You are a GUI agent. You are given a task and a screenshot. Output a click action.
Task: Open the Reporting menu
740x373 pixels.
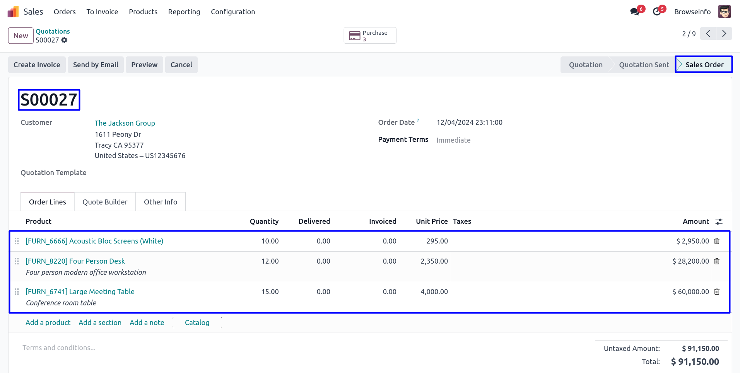point(184,12)
